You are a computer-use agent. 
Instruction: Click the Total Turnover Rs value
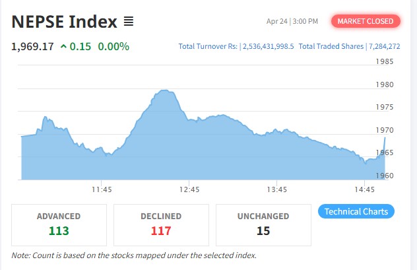tap(270, 46)
